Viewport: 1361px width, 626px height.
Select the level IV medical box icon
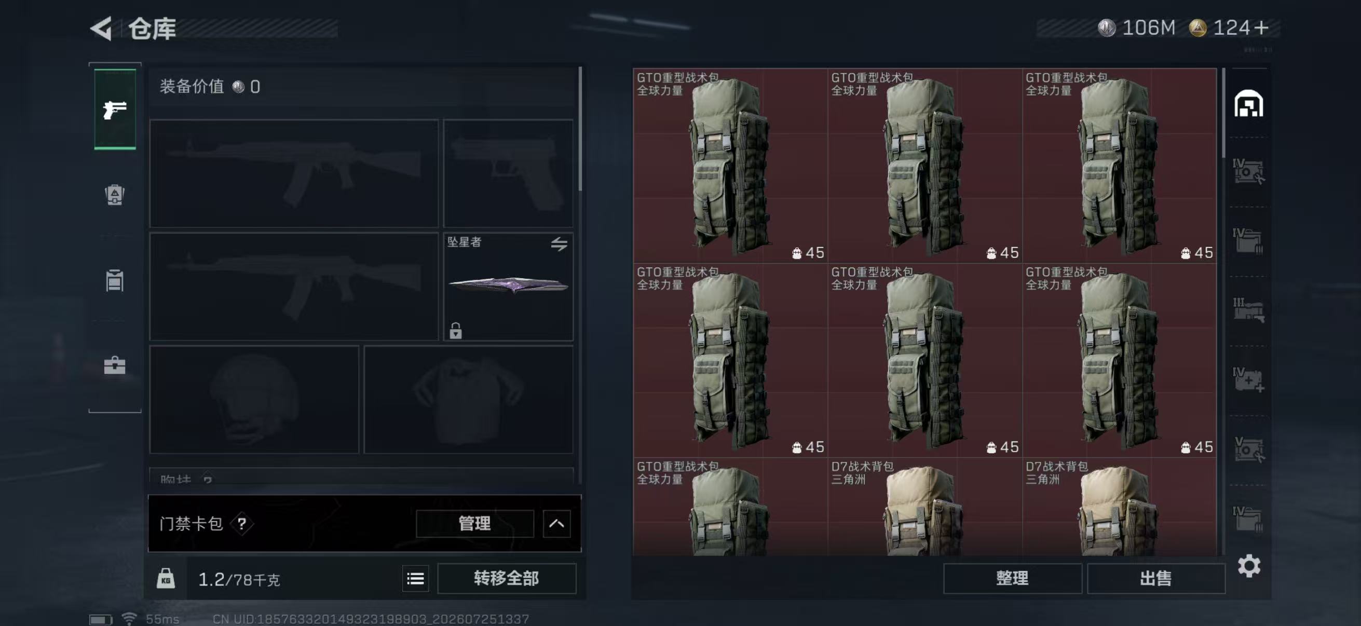1248,380
